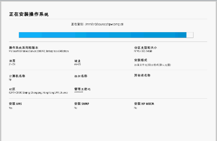Click the '组织名称' label

tap(81, 76)
